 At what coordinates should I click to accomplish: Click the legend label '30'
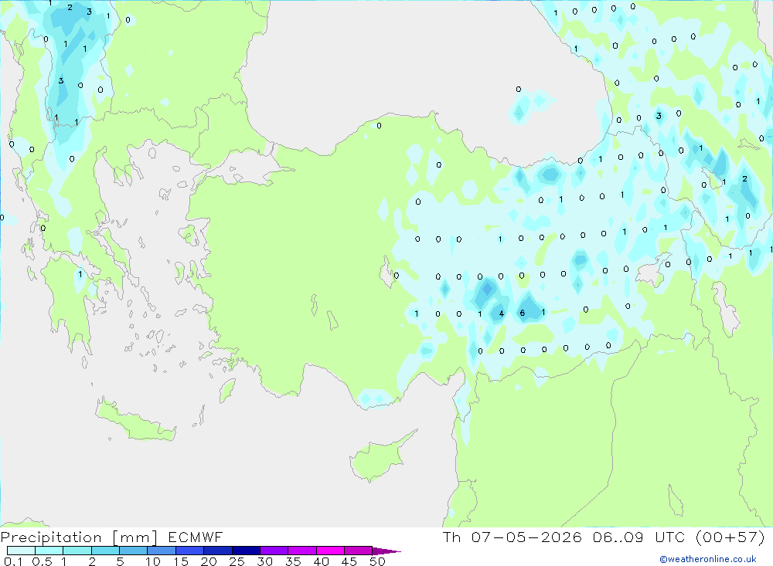coord(264,561)
